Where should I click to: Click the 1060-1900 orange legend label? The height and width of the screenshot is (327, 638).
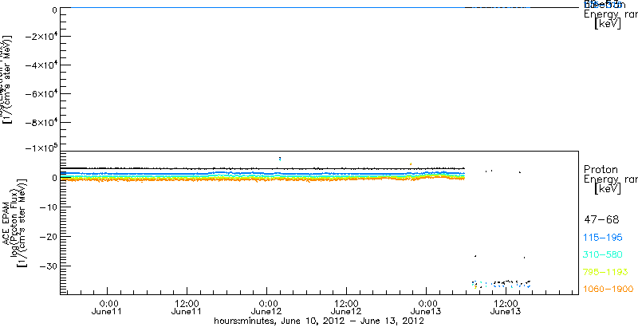tap(608, 289)
